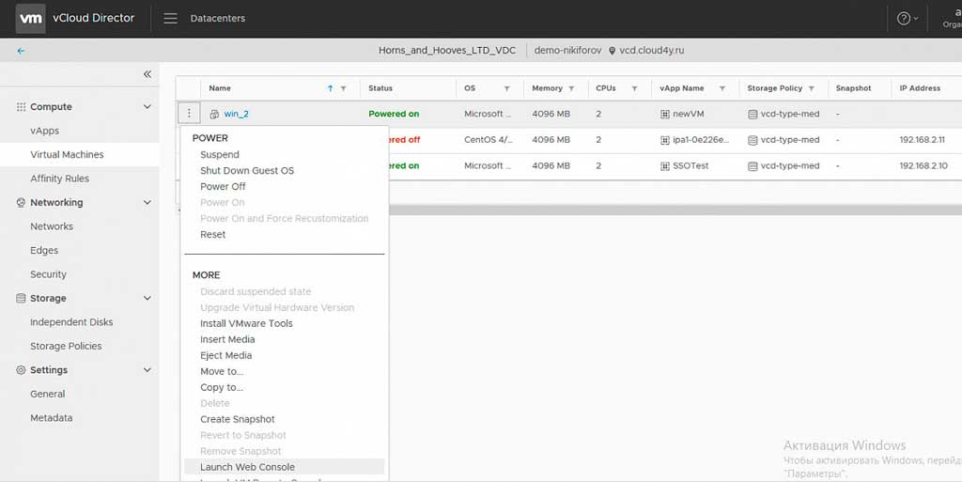Choose Reset from the Power menu
Screen dimensions: 962x482
click(x=213, y=234)
